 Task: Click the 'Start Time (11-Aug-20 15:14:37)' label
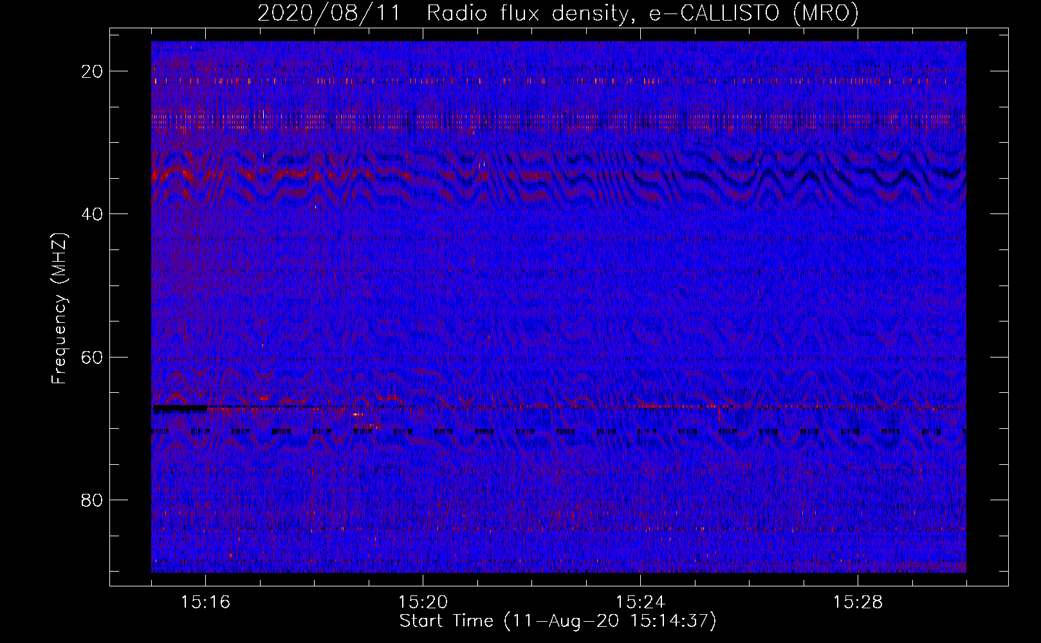click(558, 621)
